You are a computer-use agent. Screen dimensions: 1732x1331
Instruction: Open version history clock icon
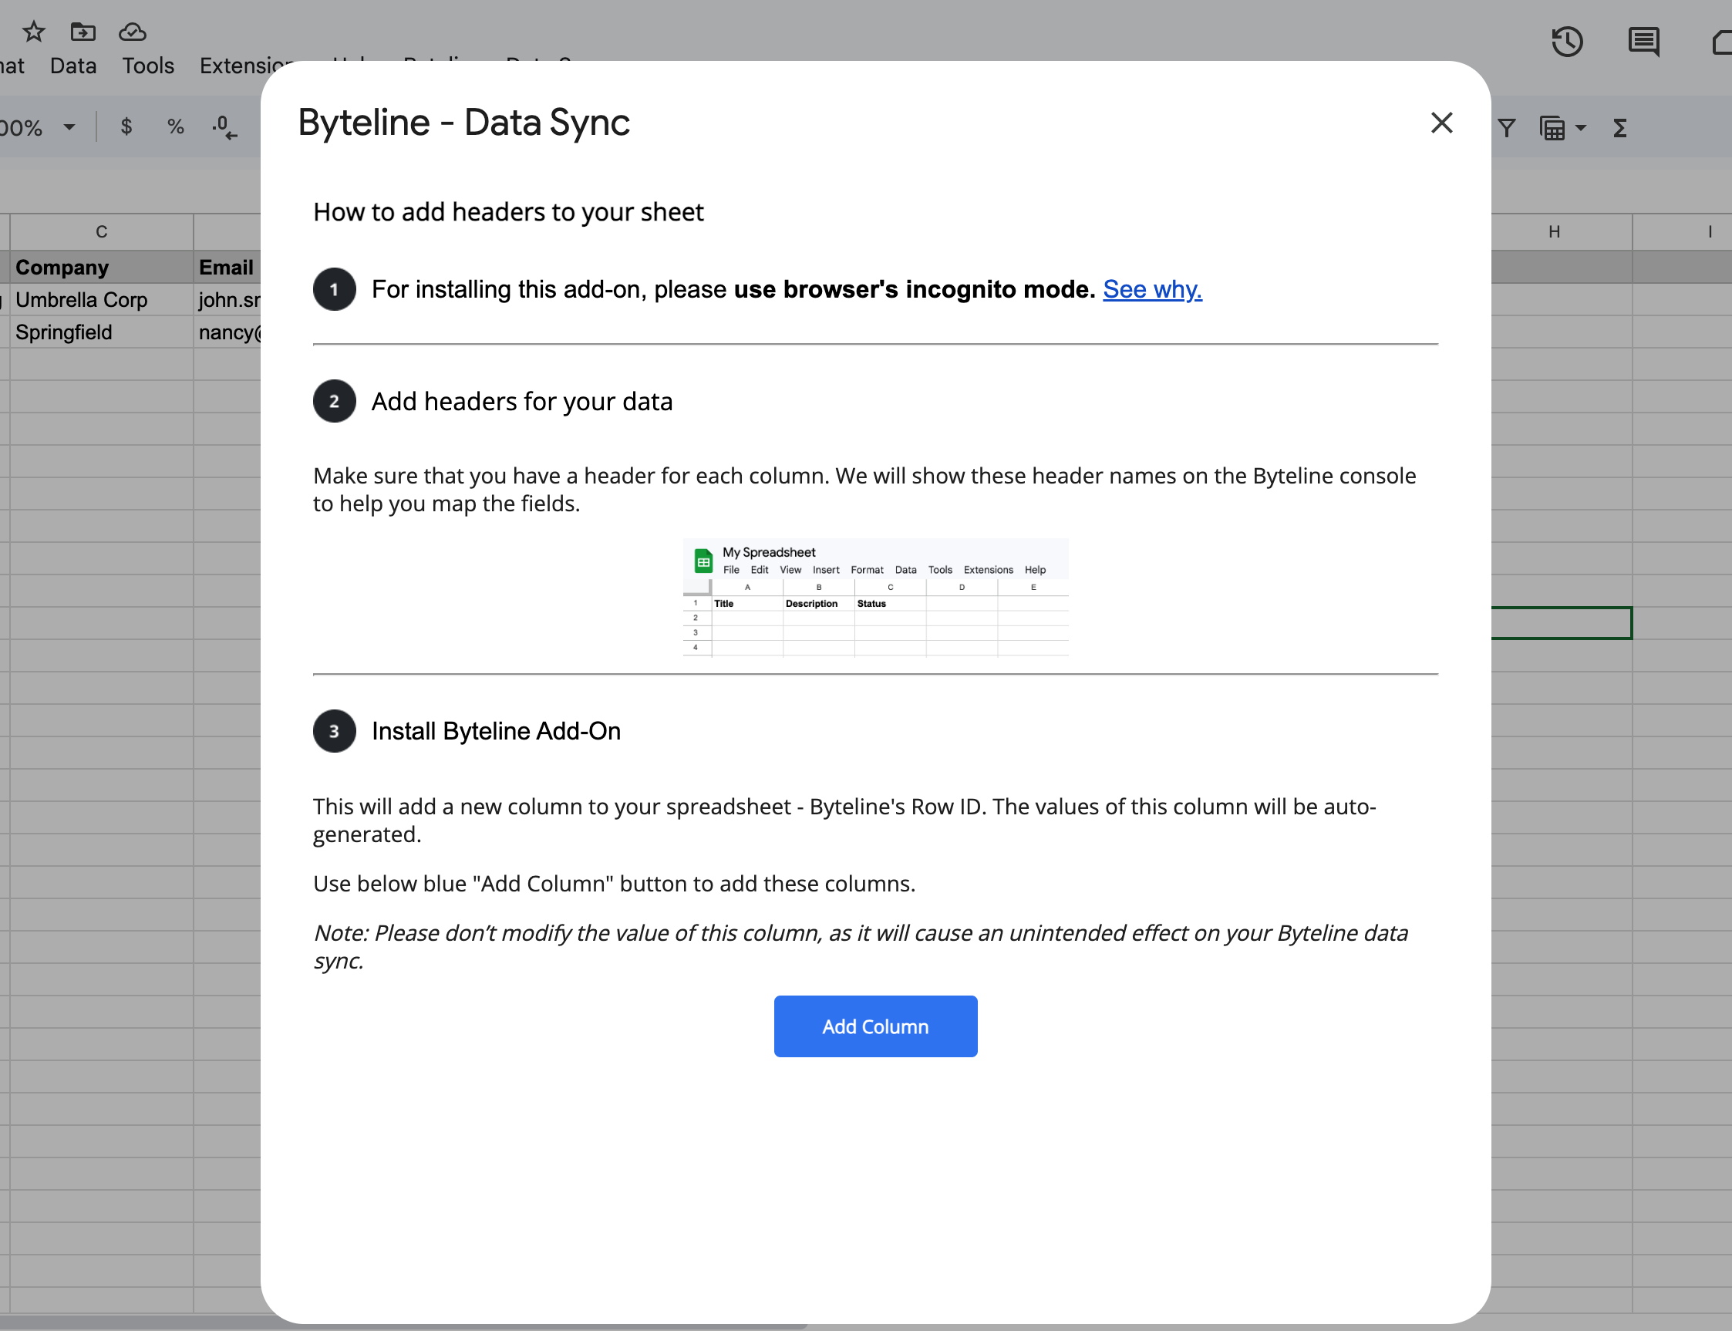[x=1566, y=41]
